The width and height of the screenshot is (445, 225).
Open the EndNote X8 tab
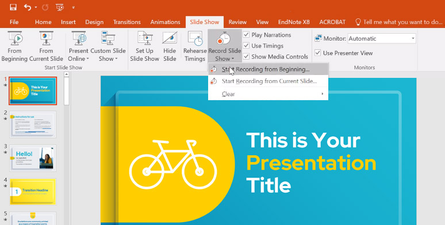[294, 22]
